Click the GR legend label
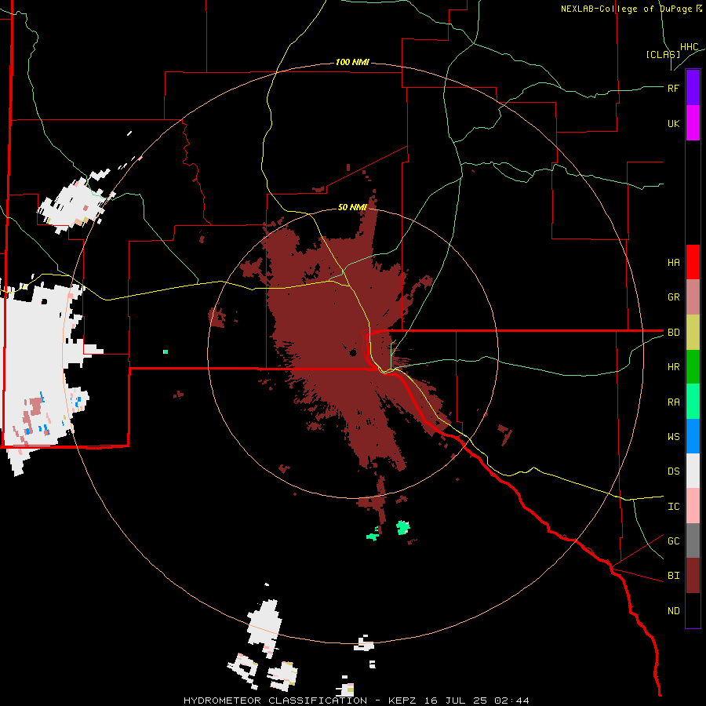 coord(673,297)
